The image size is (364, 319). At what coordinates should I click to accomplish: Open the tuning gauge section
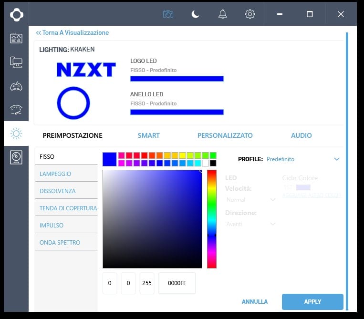coord(16,110)
